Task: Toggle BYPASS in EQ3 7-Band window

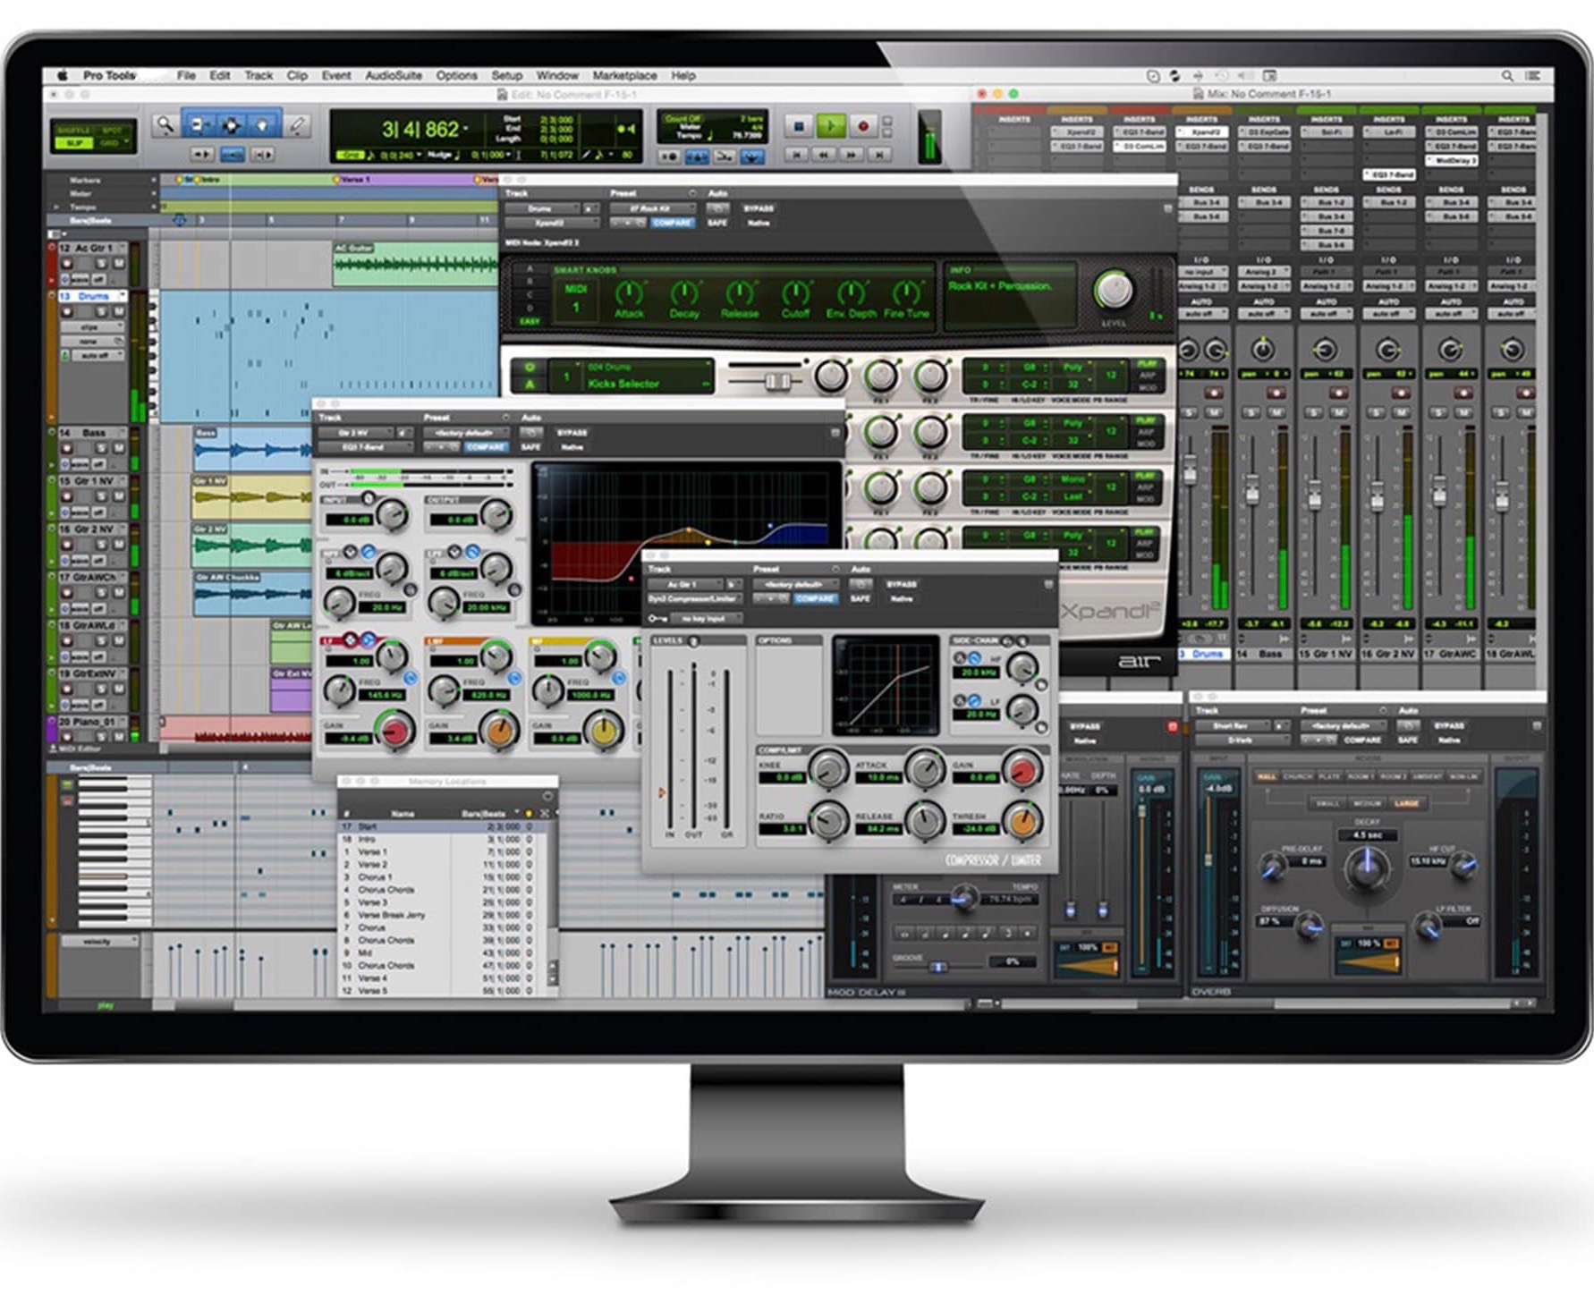Action: pyautogui.click(x=572, y=433)
